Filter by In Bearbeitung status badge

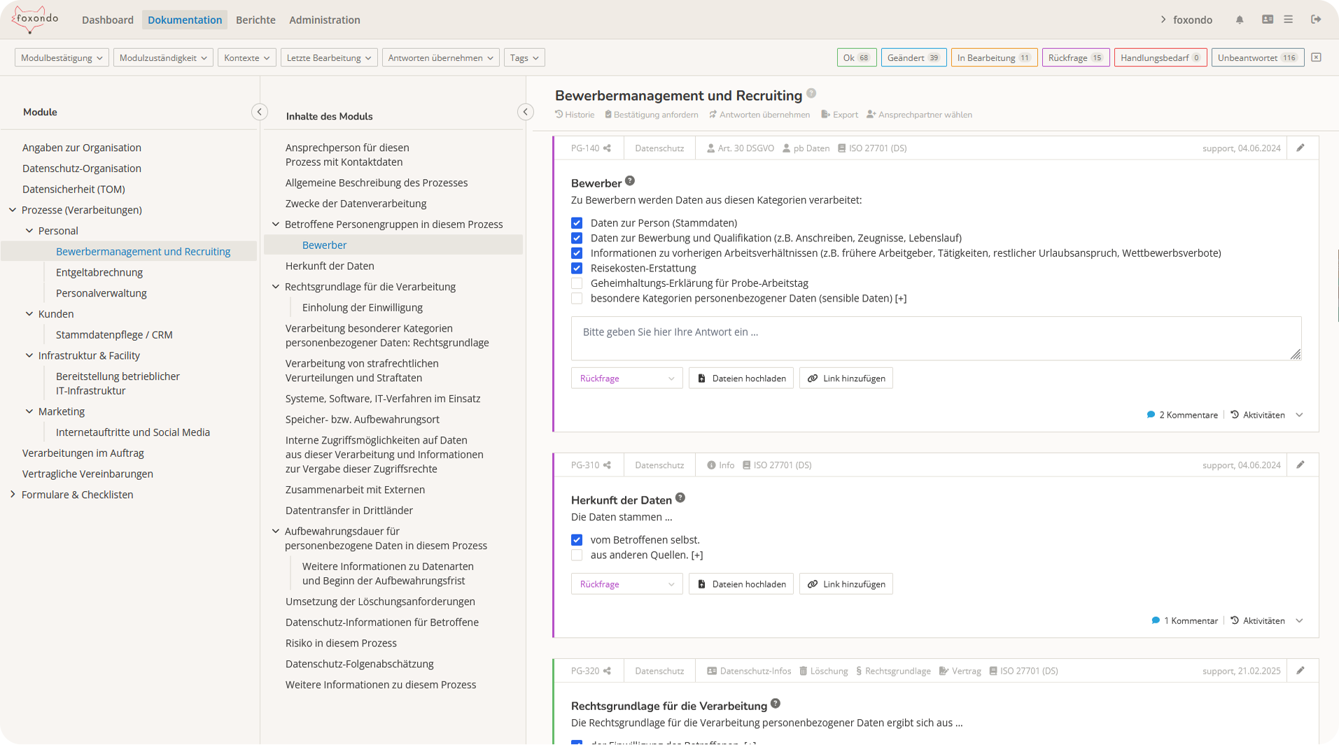point(995,57)
